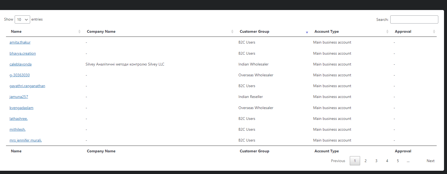447x174 pixels.
Task: Click the Name column header text at top
Action: pyautogui.click(x=16, y=32)
